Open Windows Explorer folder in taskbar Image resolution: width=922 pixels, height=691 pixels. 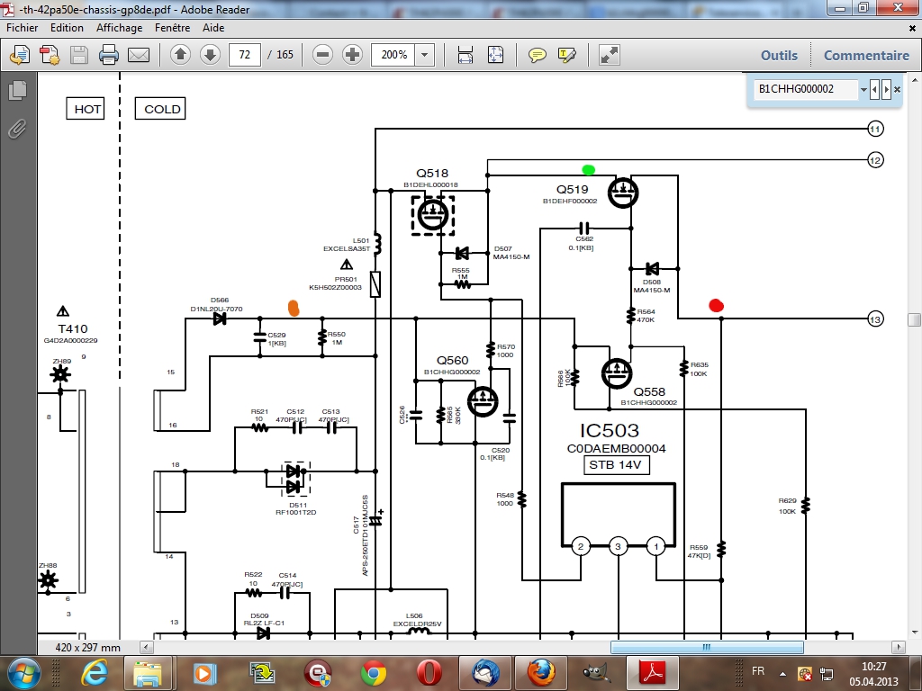[148, 673]
